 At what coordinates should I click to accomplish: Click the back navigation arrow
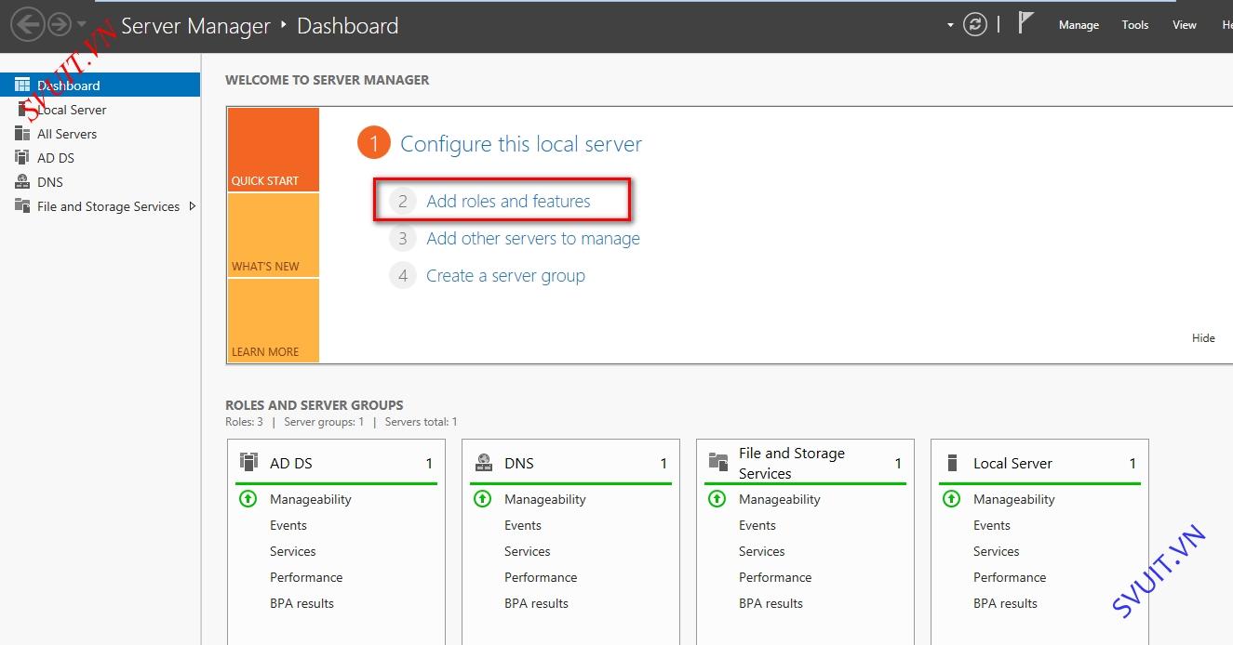pos(28,24)
